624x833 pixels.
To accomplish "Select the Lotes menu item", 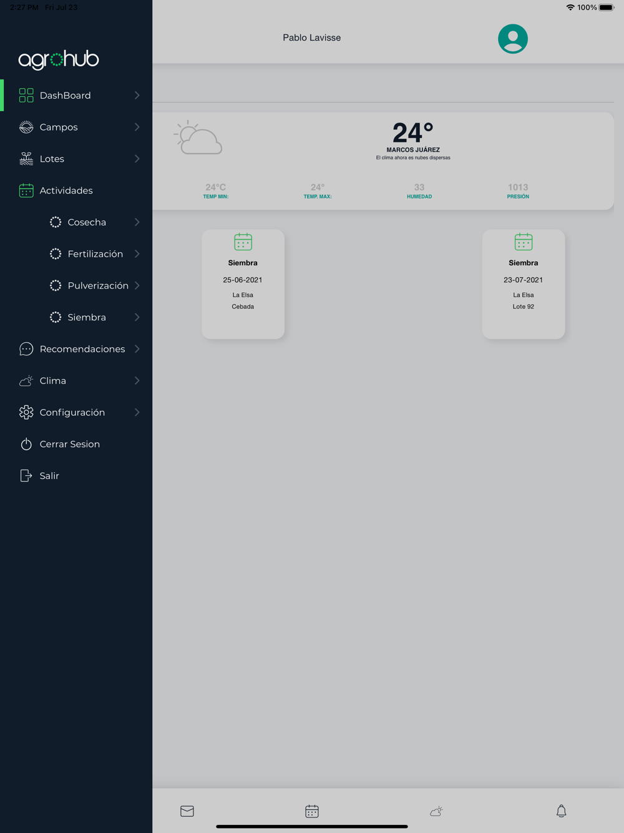I will (76, 159).
